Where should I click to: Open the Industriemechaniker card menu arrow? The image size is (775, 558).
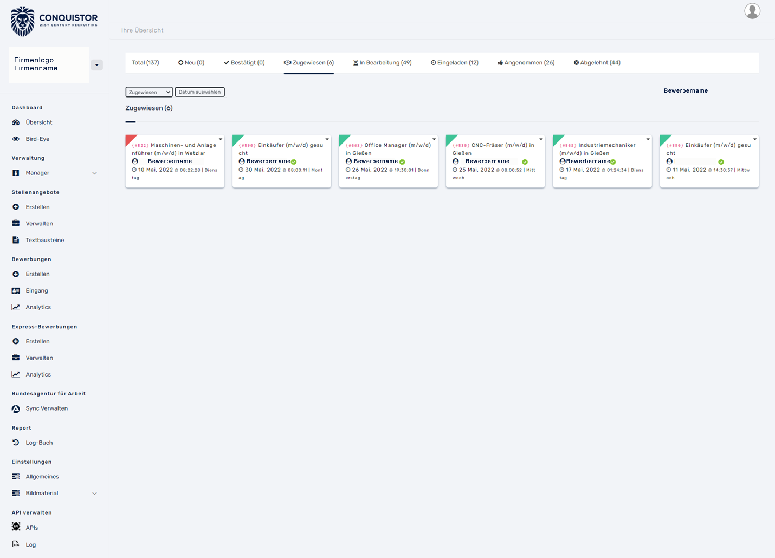point(648,139)
